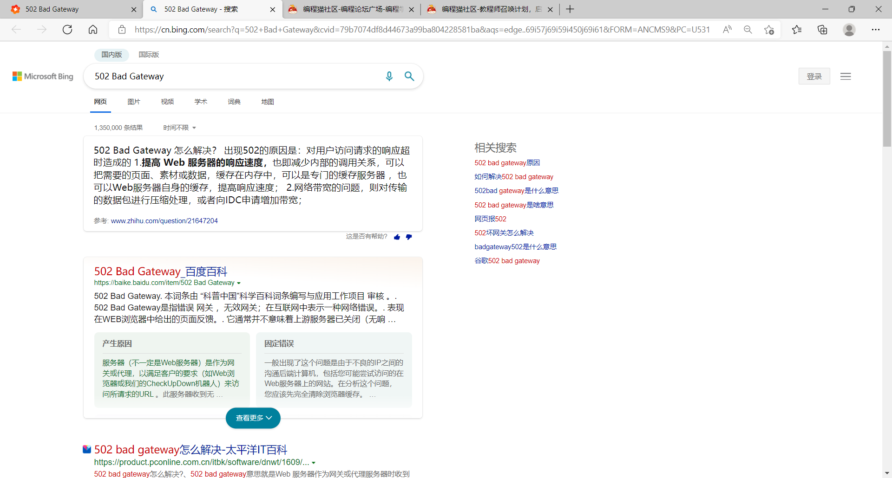Close the 编程猫社区-教程师召唤计划 tab

pos(550,9)
